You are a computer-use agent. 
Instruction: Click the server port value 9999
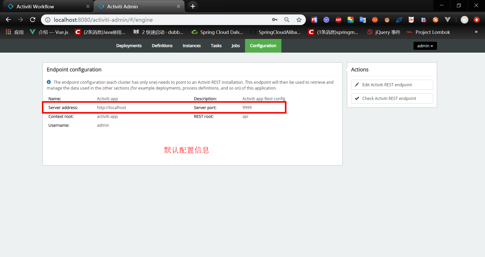click(247, 108)
